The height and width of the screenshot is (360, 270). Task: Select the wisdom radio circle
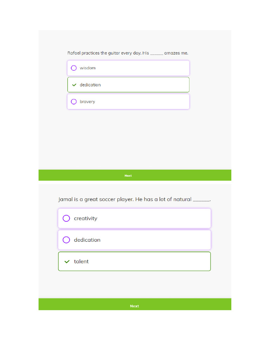click(x=74, y=68)
